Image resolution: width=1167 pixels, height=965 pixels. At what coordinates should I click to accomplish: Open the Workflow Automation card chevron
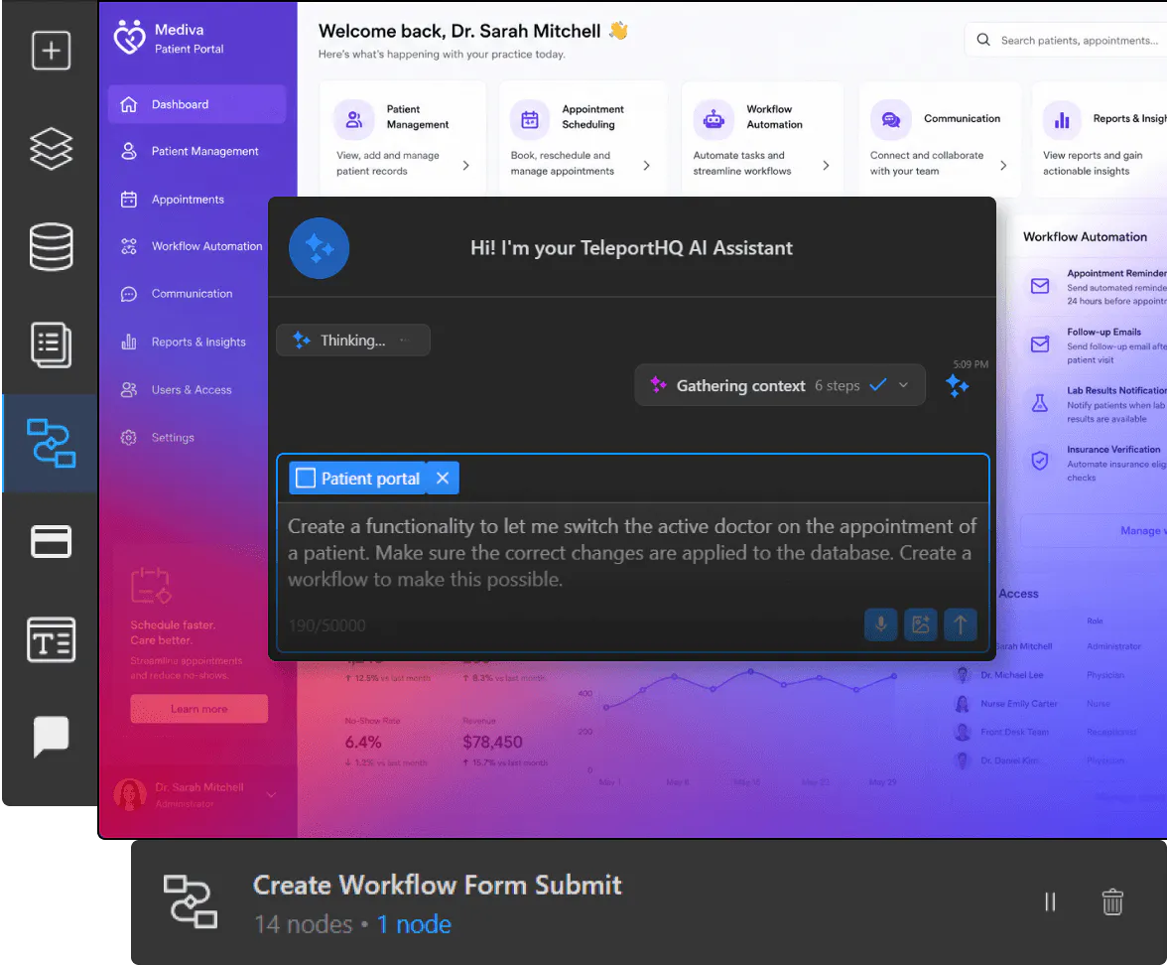click(x=826, y=165)
